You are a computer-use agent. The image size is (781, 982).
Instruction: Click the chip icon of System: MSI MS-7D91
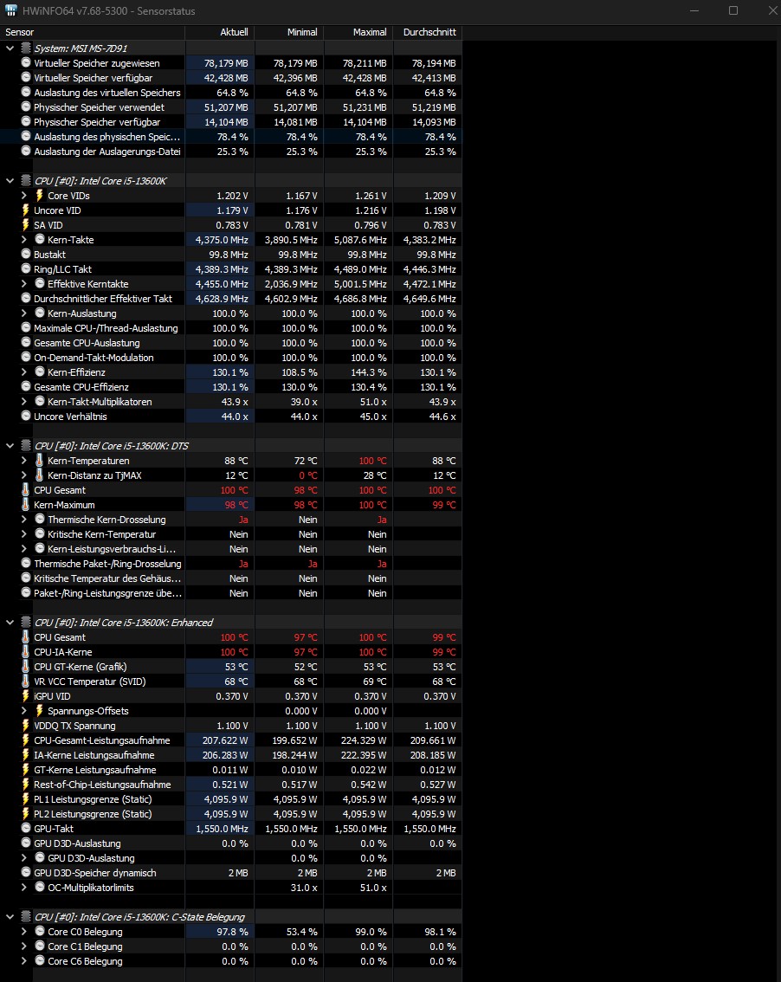26,48
